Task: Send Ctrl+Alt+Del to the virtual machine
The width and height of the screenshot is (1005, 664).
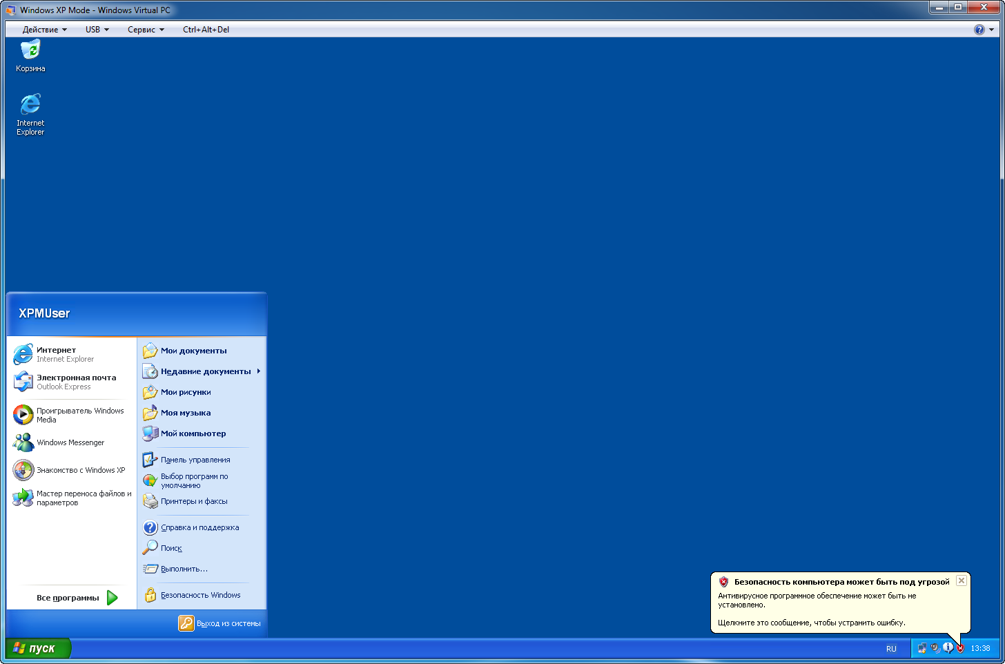Action: [x=206, y=30]
